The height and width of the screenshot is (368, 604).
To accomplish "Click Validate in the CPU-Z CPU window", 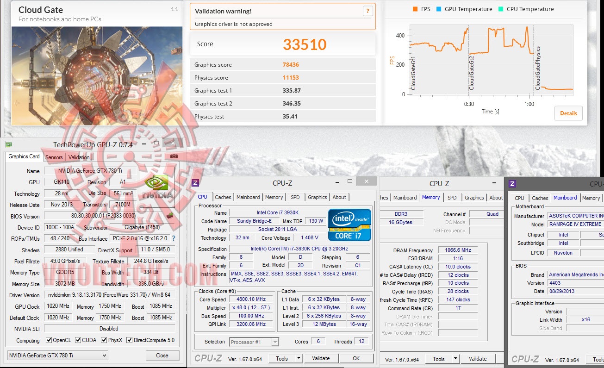I will [321, 358].
